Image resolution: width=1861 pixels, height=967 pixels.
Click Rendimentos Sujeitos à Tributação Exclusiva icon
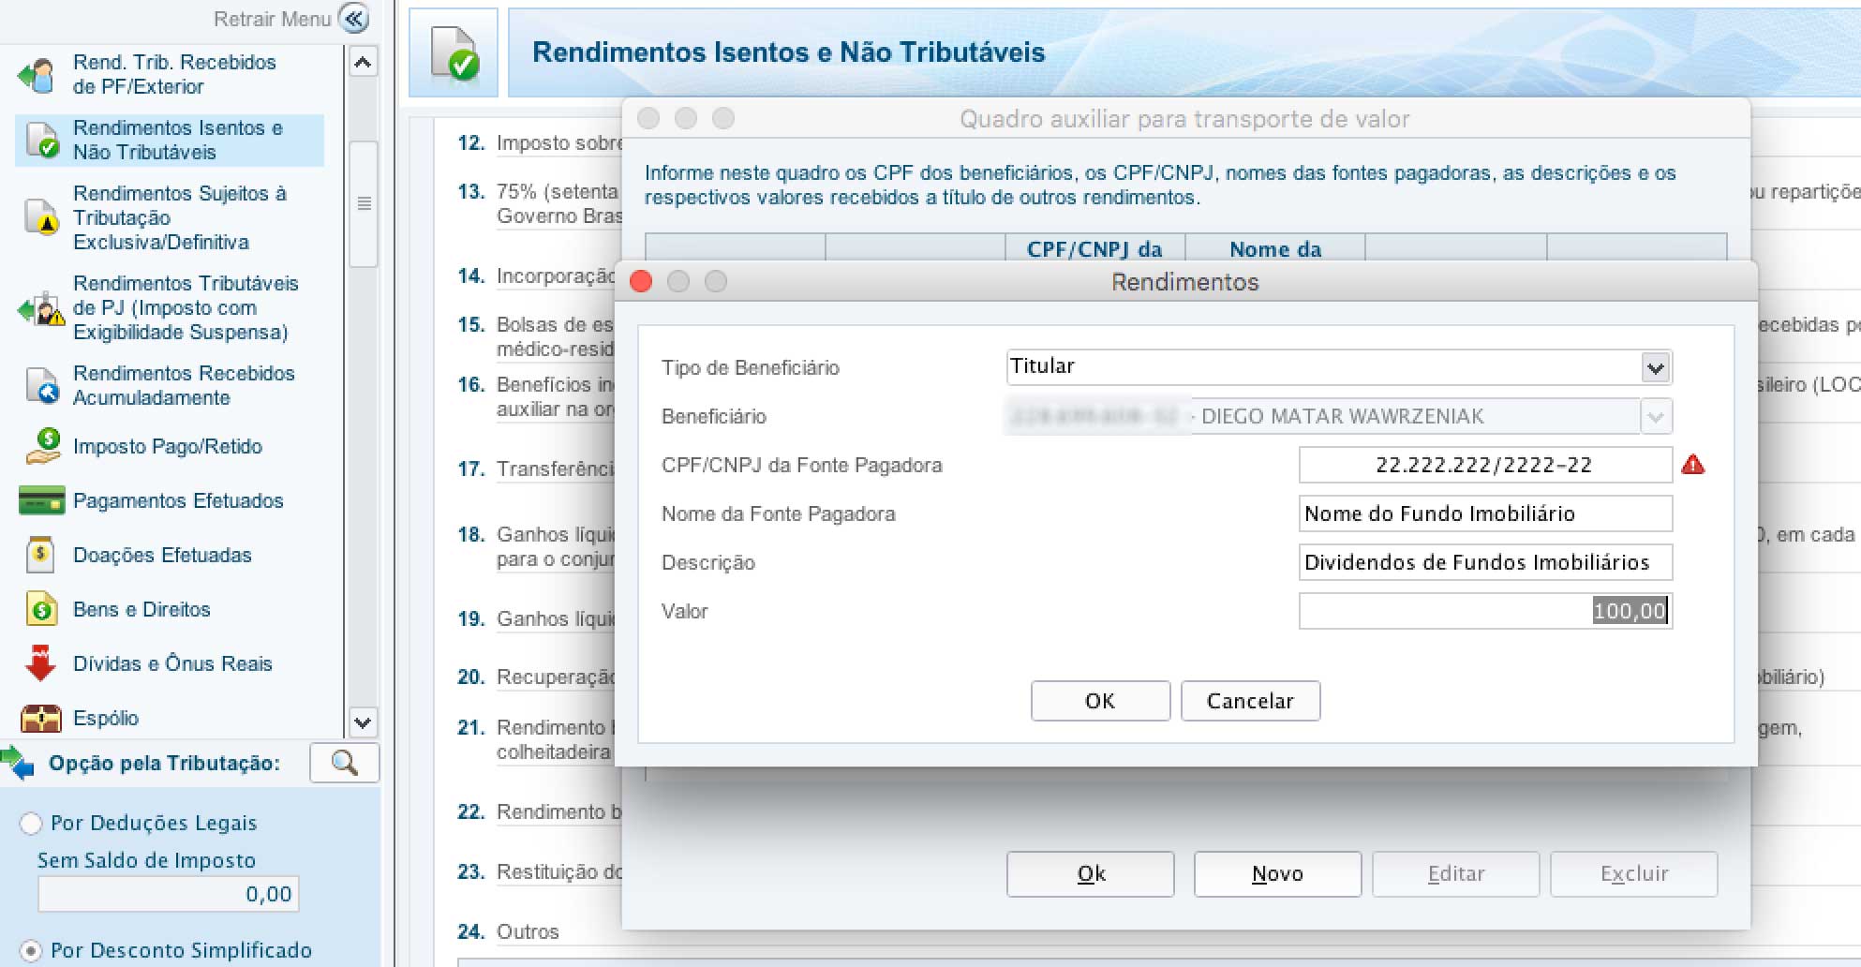point(42,216)
